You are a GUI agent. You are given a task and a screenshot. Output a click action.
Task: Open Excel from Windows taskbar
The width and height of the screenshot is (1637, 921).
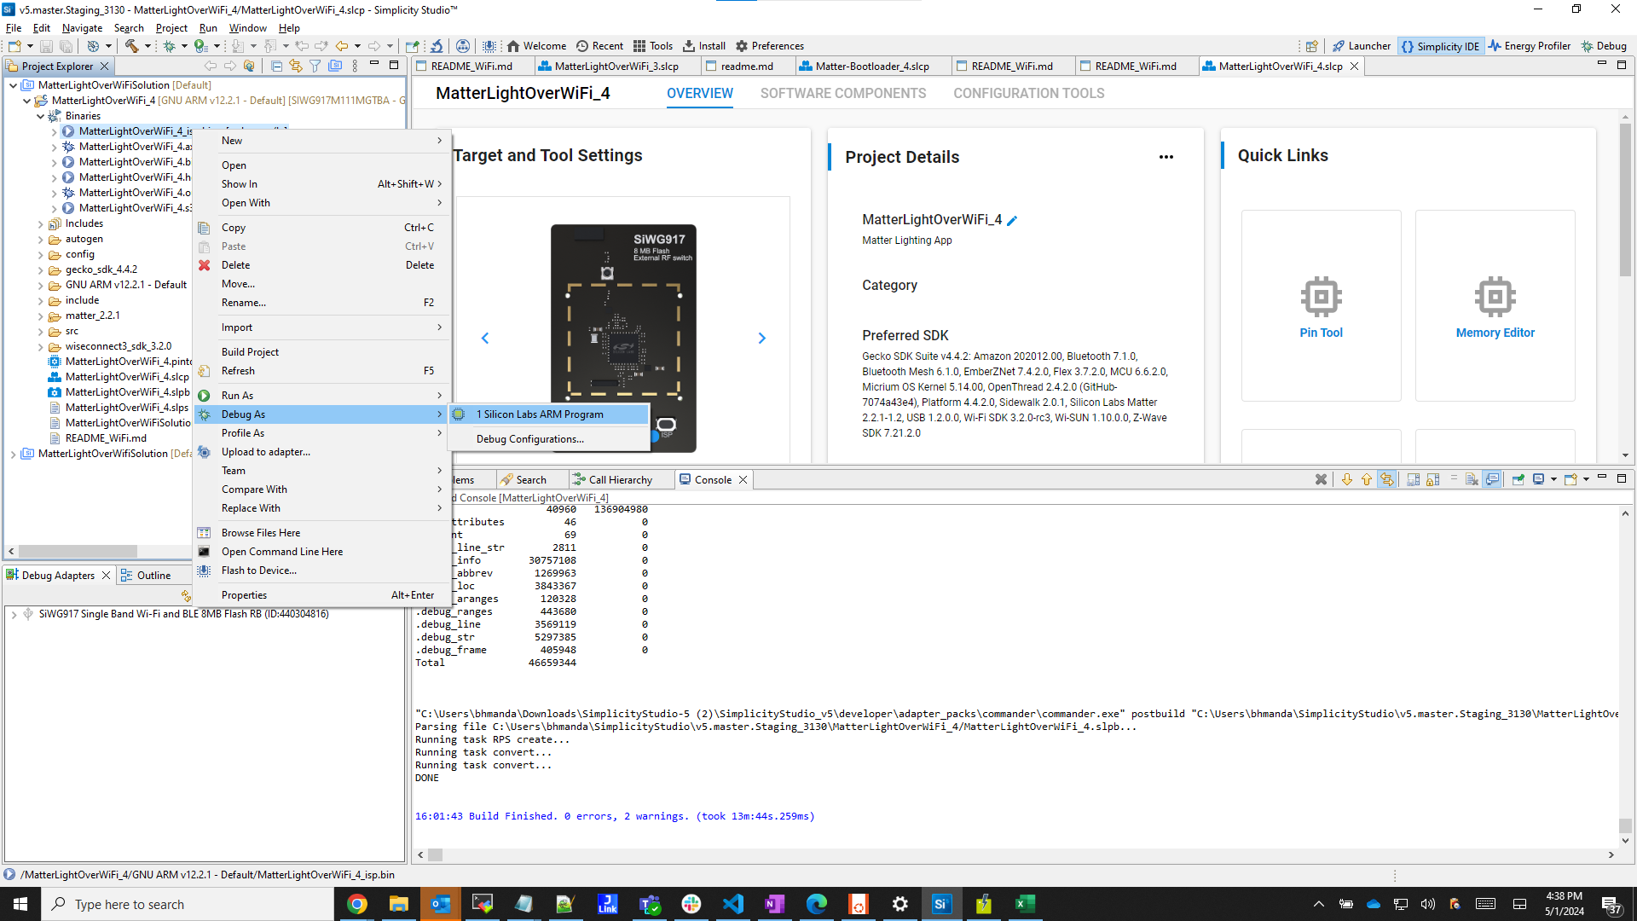pyautogui.click(x=1025, y=904)
